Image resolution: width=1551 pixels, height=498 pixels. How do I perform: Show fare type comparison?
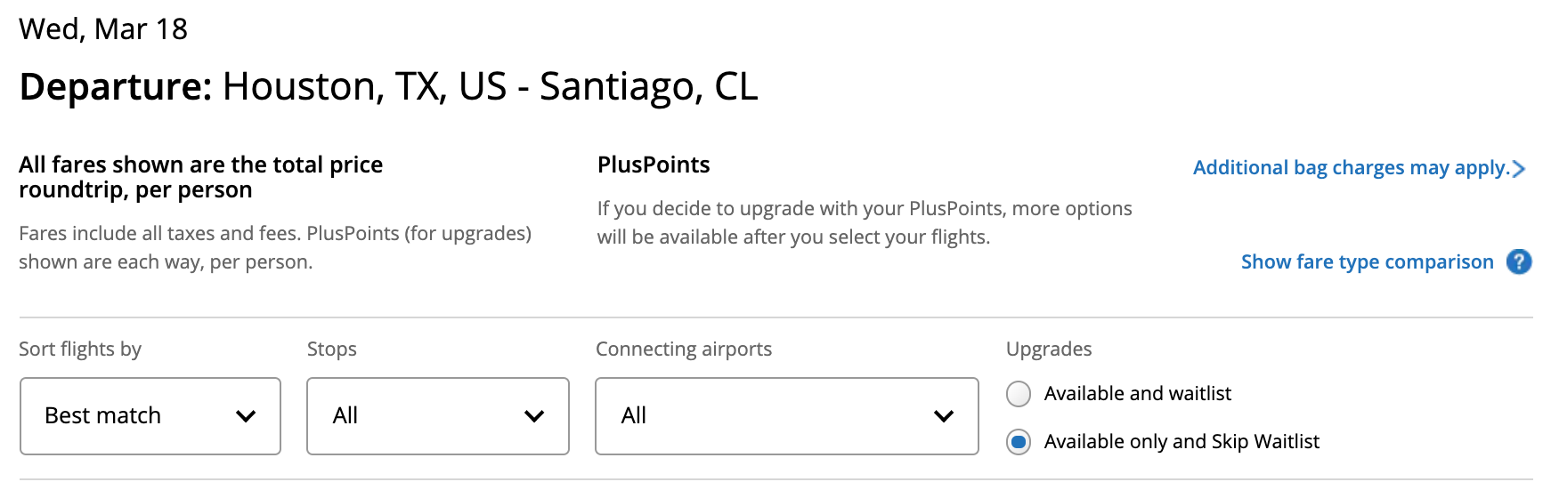pyautogui.click(x=1367, y=261)
